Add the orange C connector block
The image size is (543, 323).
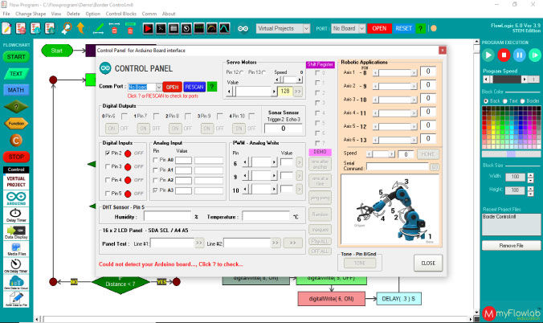[x=16, y=141]
